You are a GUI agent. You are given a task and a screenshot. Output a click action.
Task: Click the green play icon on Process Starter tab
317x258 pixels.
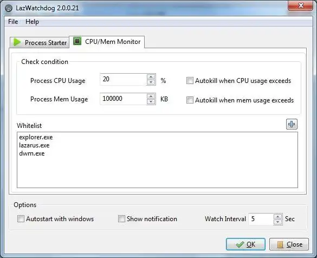pos(17,42)
